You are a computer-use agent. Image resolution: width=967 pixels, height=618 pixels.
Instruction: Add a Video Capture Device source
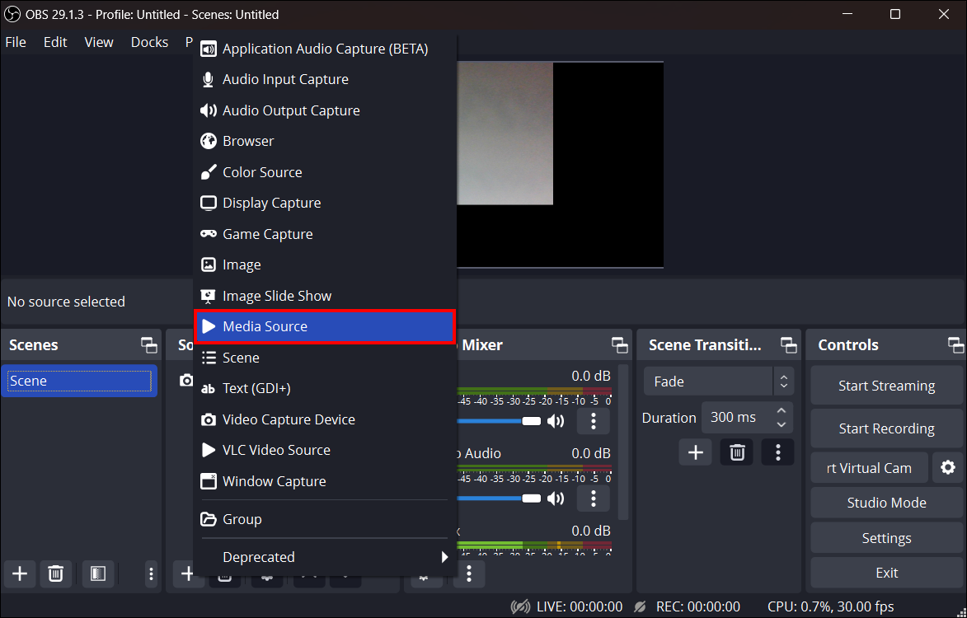(x=325, y=419)
